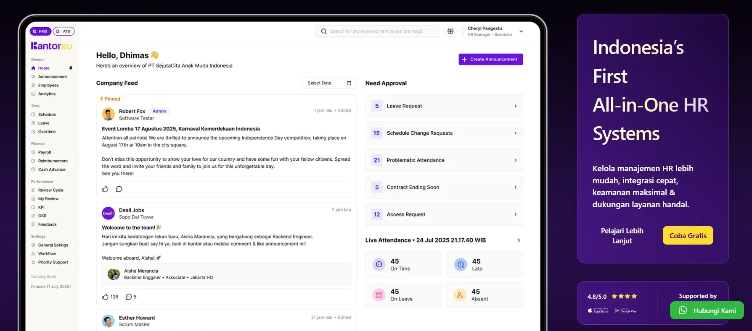Follow the Pelajari Lebih Lanjut link
This screenshot has height=331, width=752.
point(622,236)
